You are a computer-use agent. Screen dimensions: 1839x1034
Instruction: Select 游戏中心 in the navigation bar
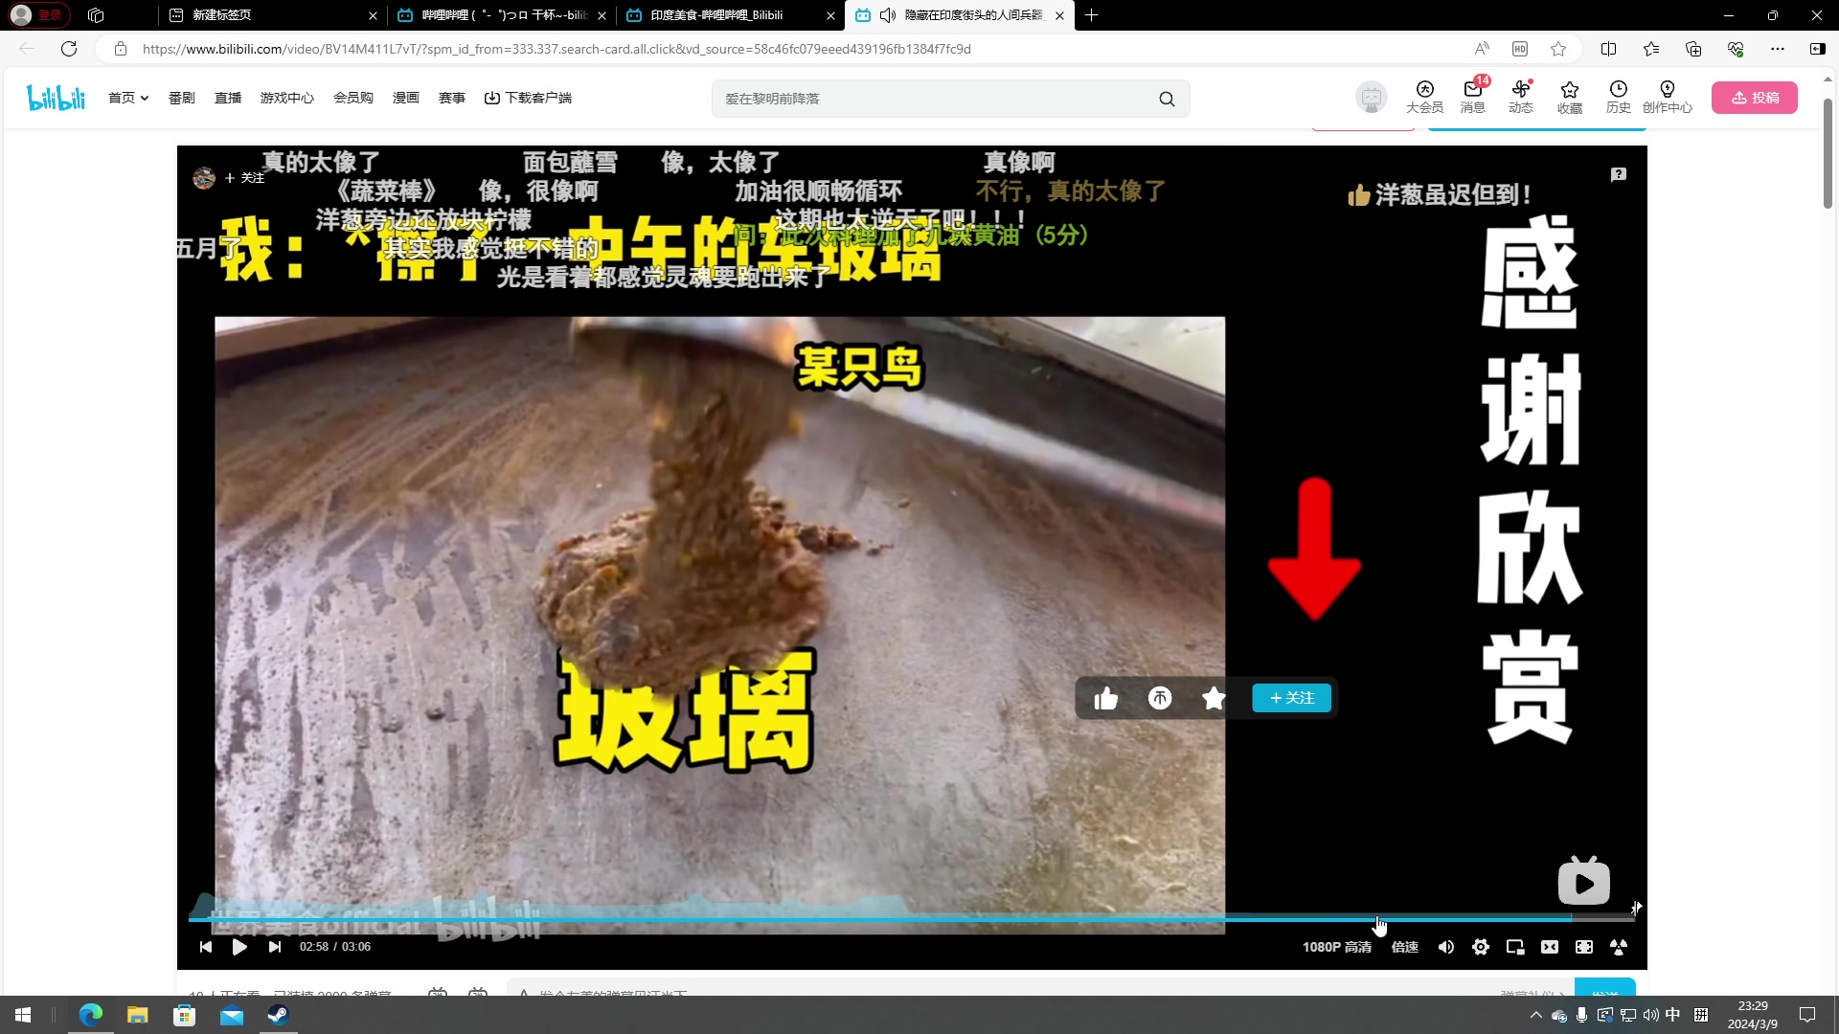286,97
